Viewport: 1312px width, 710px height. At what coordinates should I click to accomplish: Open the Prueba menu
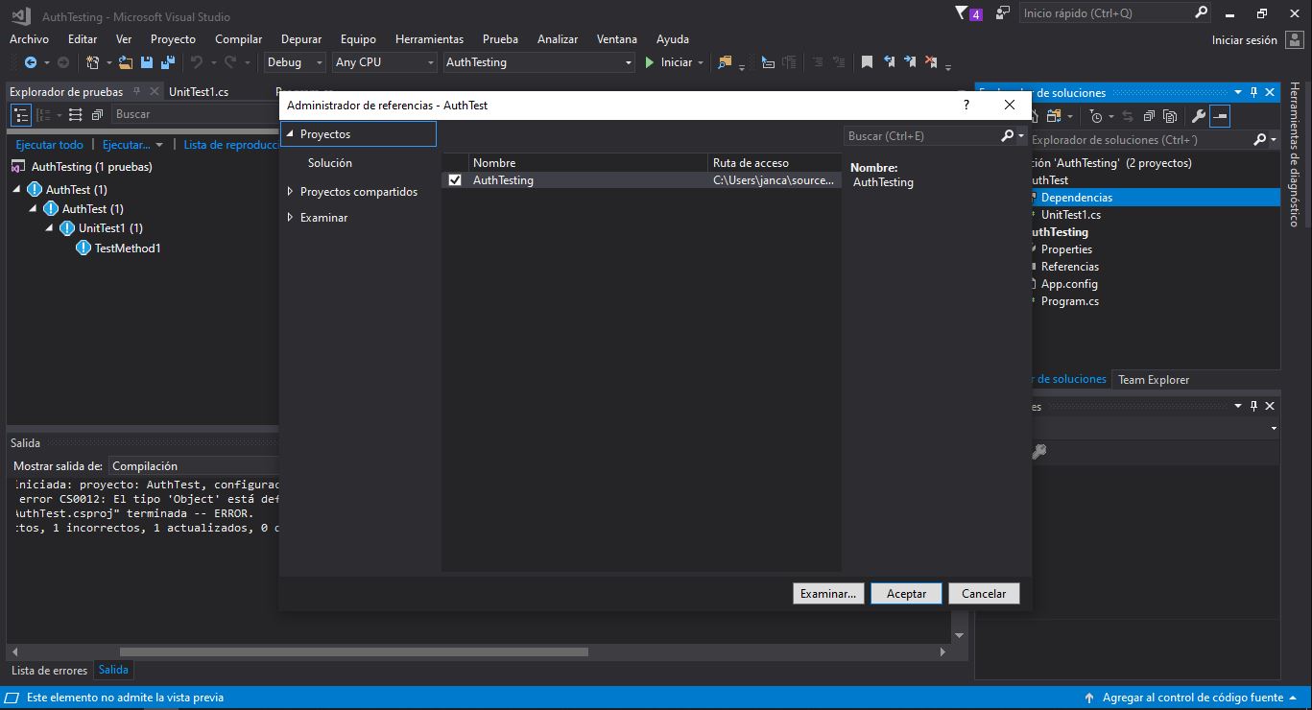[500, 39]
